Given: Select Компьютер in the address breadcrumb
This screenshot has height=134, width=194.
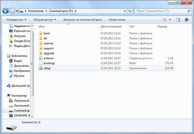Looking at the screenshot, I should point(36,11).
